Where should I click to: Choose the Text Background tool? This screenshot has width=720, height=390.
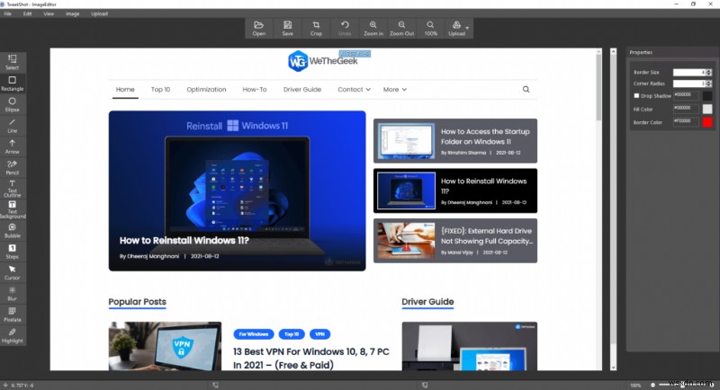[x=13, y=209]
